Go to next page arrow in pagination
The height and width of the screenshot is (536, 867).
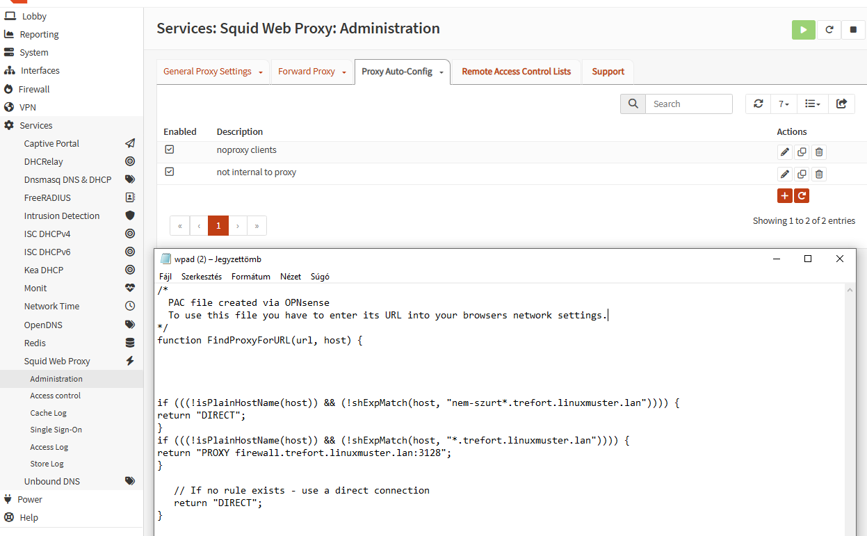238,226
